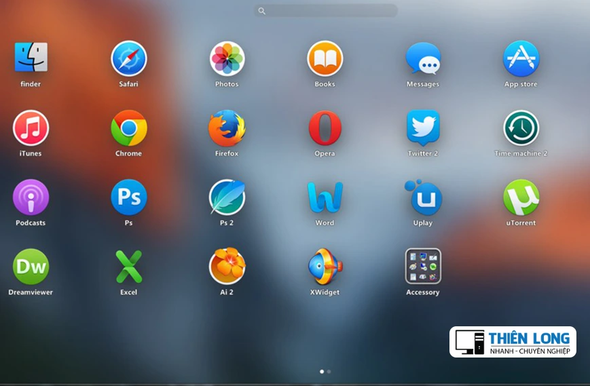Launch the Podcasts app
590x386 pixels.
tap(31, 197)
